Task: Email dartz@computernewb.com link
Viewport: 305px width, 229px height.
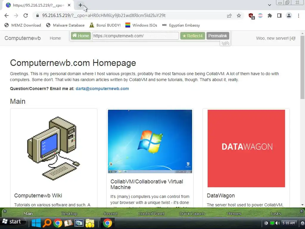Action: coord(102,89)
